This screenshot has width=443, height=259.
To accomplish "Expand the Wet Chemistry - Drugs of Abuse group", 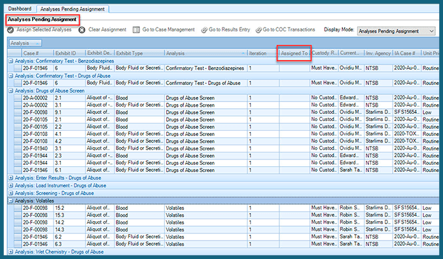I will (10, 252).
